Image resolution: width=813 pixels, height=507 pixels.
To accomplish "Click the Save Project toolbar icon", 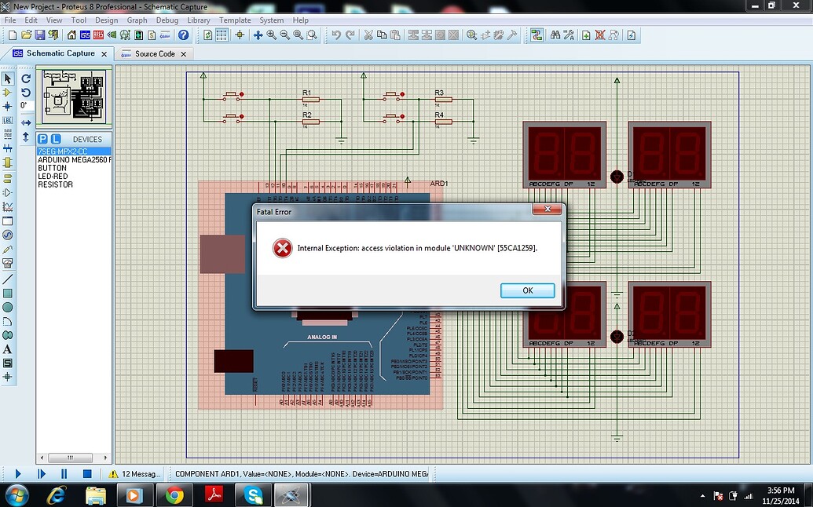I will click(40, 35).
